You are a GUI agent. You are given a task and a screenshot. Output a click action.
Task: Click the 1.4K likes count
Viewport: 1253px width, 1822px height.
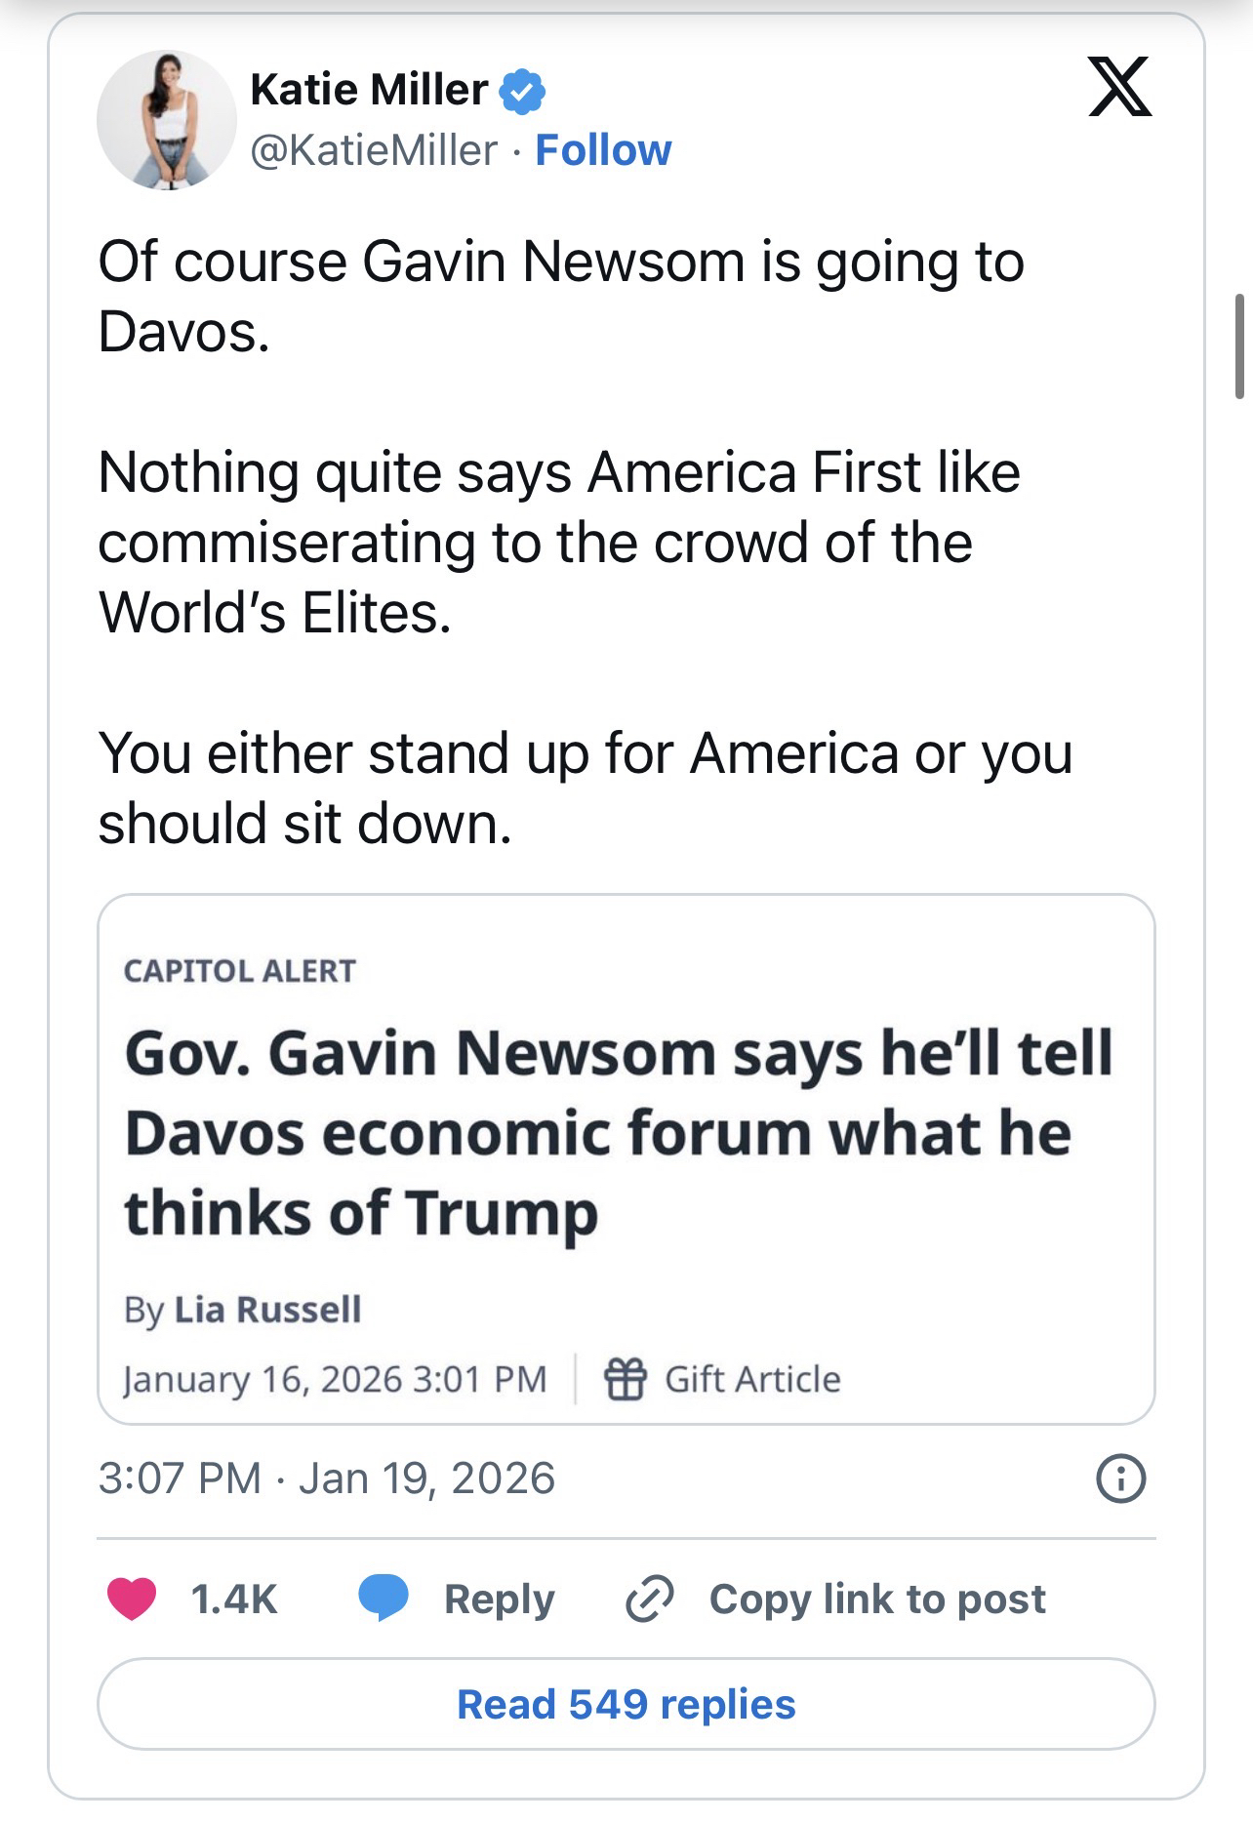click(234, 1599)
